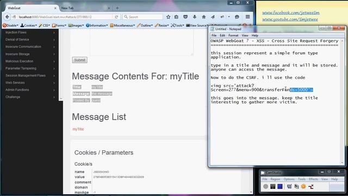This screenshot has width=348, height=196.
Task: Open Notepad Edit menu
Action: (x=222, y=35)
